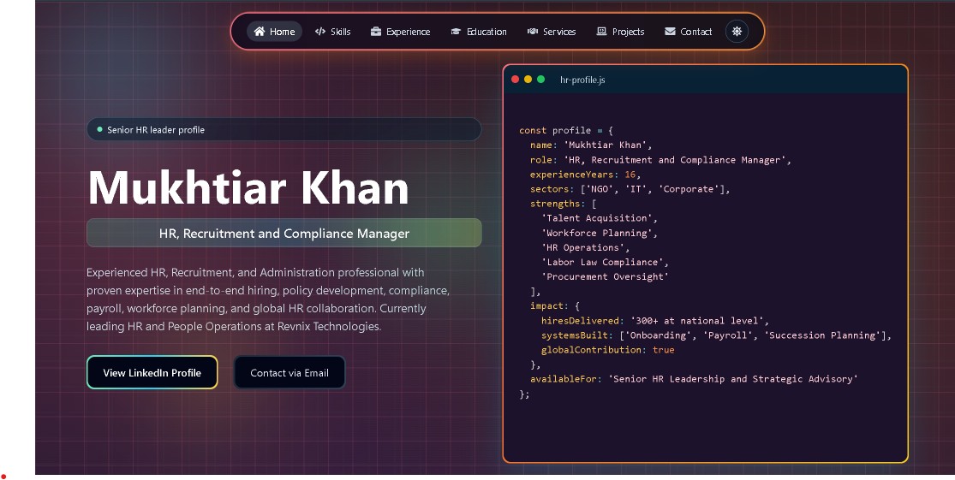Viewport: 955px width, 480px height.
Task: Click the Senior HR leader profile badge
Action: pyautogui.click(x=284, y=129)
